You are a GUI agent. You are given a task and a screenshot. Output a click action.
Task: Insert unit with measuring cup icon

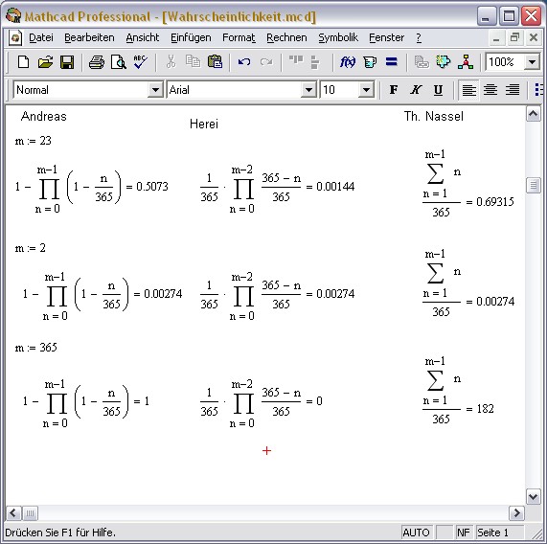click(370, 62)
